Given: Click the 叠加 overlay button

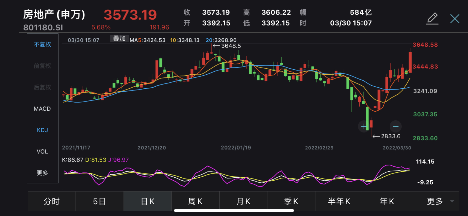Looking at the screenshot, I should [119, 39].
